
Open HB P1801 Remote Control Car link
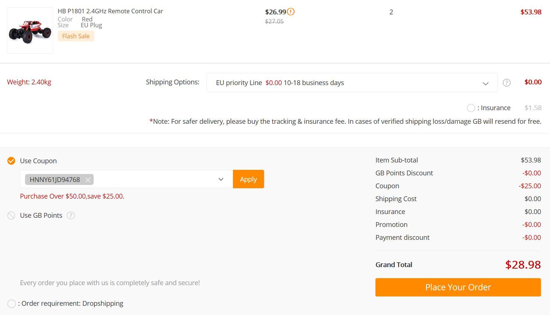110,11
